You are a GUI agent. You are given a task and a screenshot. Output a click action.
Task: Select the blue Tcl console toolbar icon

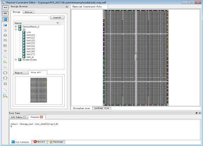(x=5, y=19)
